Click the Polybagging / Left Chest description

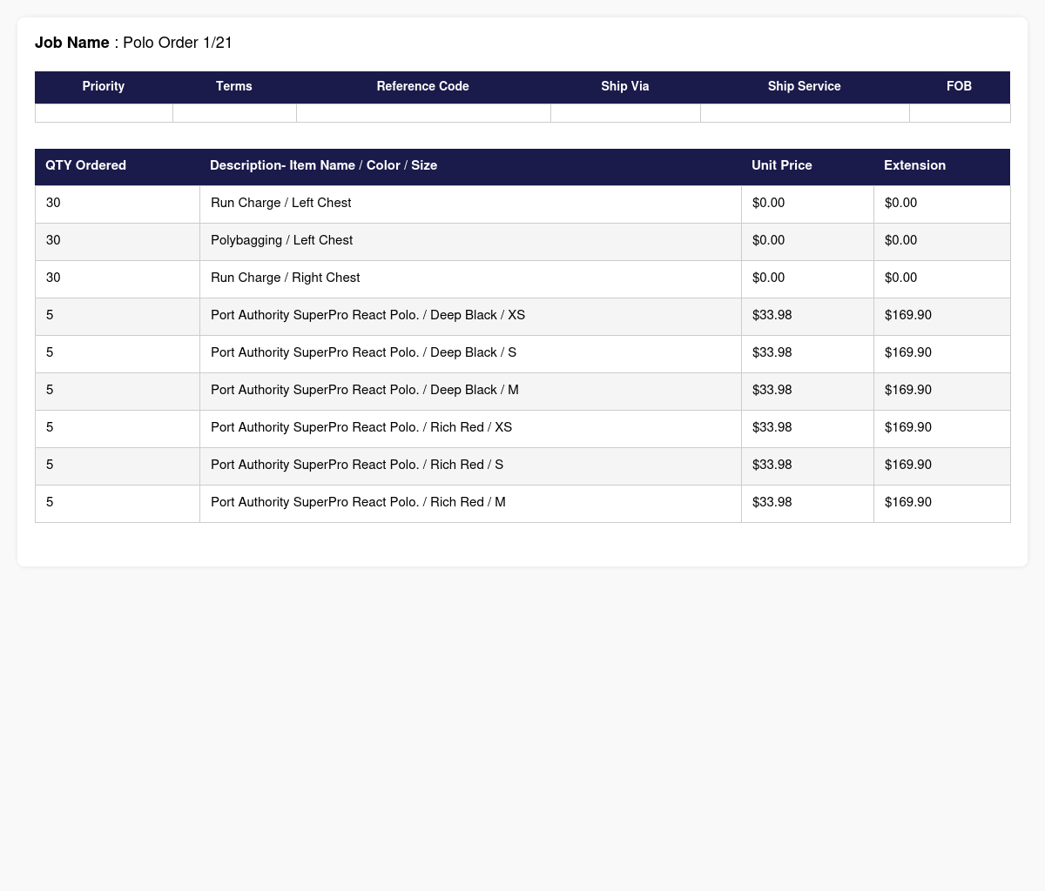pos(282,240)
